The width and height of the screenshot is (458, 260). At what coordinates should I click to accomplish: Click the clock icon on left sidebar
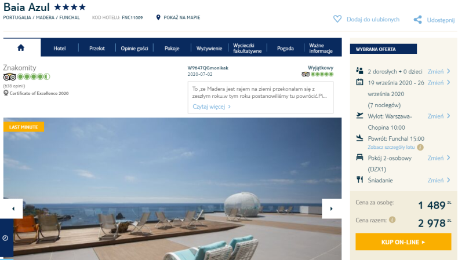pos(5,238)
